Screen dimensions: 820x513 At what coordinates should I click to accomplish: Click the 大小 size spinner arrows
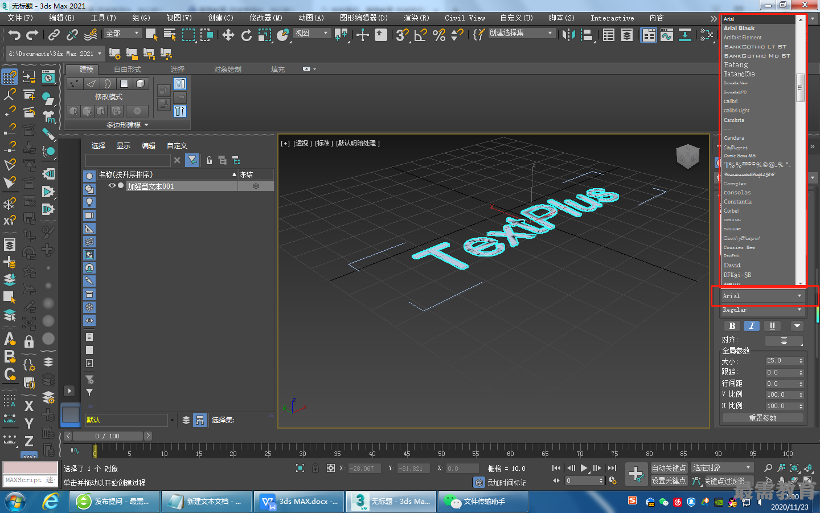click(801, 361)
